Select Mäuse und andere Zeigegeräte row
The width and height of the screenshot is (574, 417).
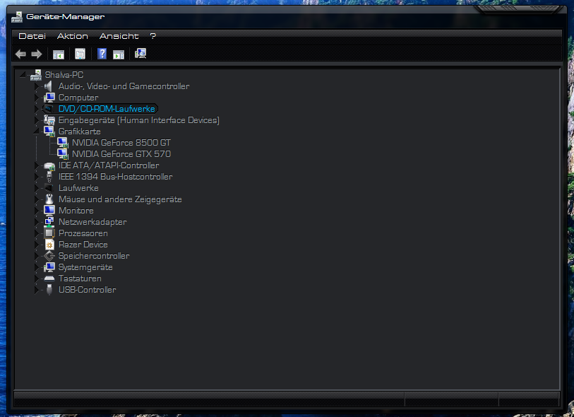click(x=120, y=199)
